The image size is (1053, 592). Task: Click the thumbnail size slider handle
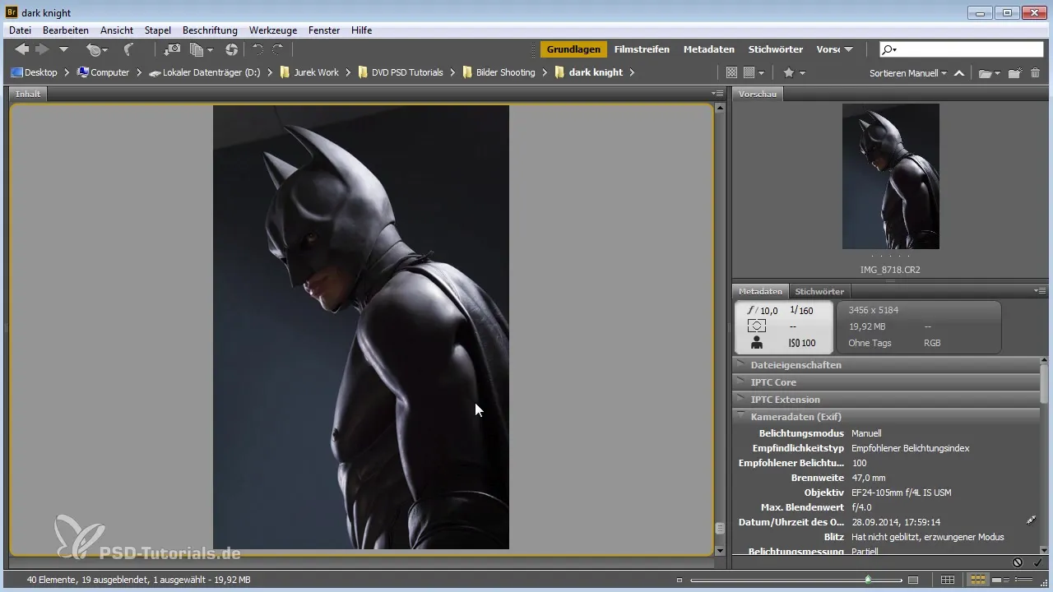[868, 580]
